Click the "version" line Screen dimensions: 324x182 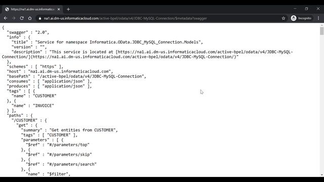point(29,47)
